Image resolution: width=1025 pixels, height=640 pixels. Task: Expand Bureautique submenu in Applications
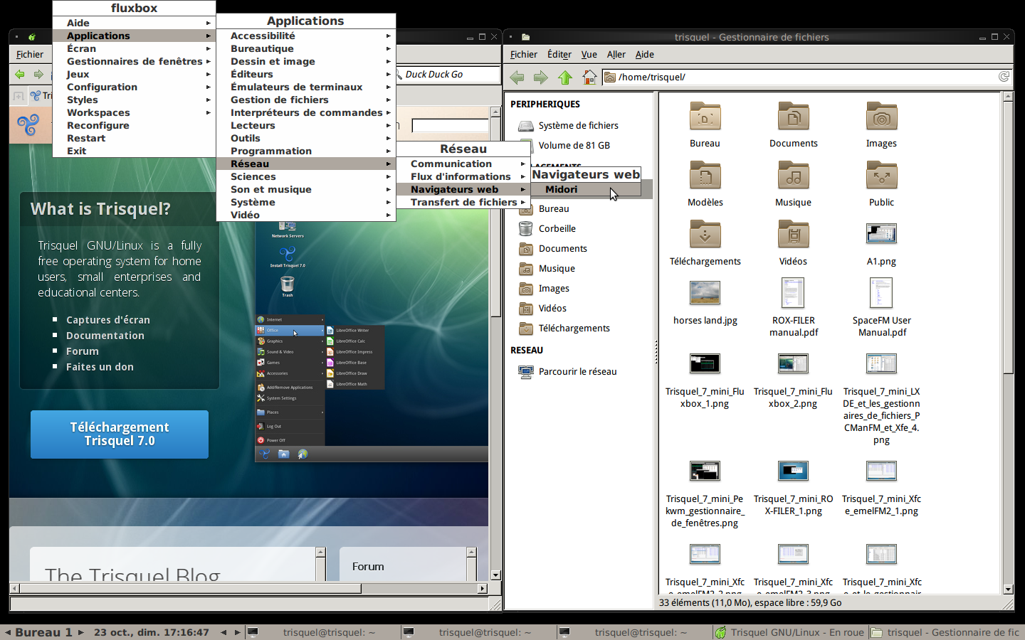point(306,48)
